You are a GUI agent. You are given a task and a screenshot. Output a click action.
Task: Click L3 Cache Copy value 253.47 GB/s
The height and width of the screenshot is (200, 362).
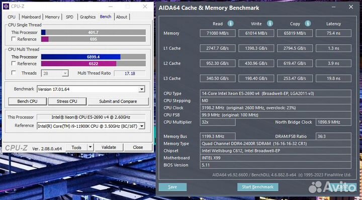pyautogui.click(x=295, y=79)
